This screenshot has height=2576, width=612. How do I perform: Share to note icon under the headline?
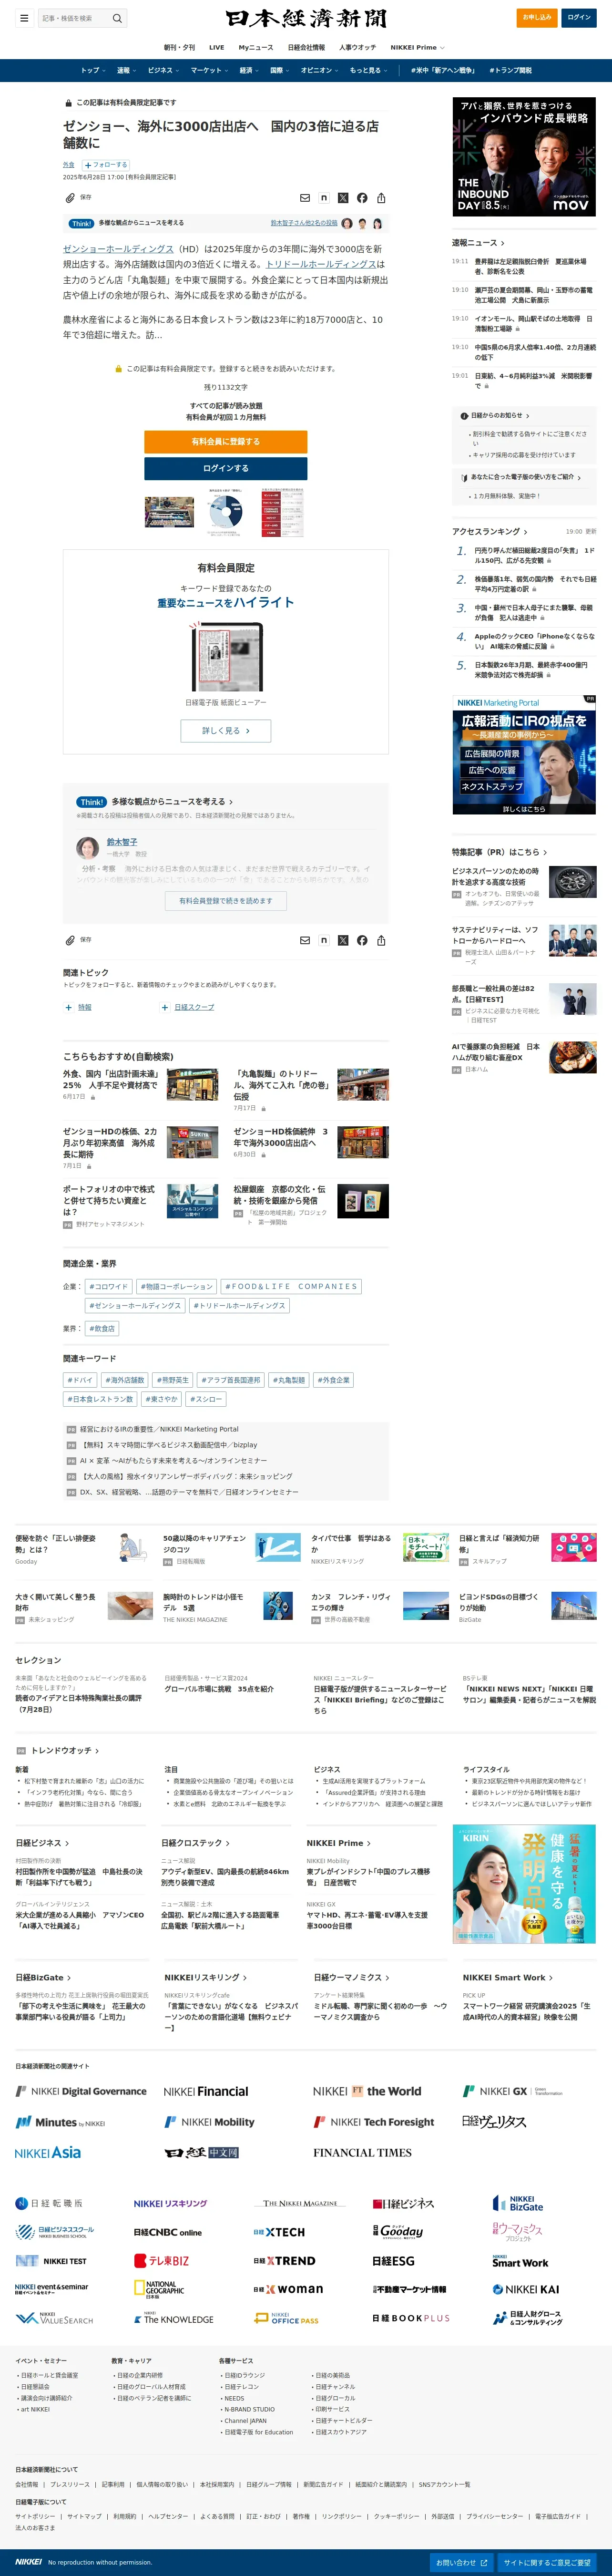pyautogui.click(x=324, y=198)
